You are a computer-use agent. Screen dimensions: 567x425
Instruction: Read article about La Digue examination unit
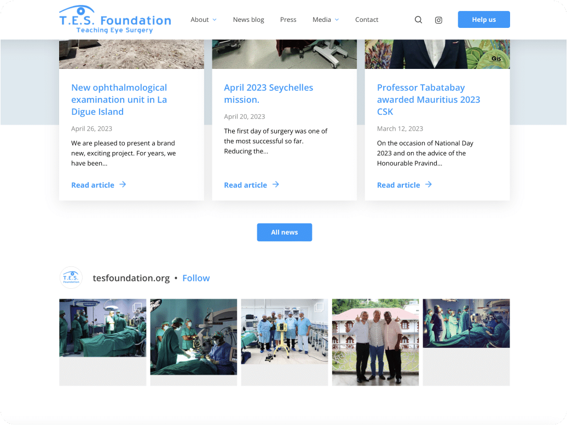pyautogui.click(x=92, y=185)
